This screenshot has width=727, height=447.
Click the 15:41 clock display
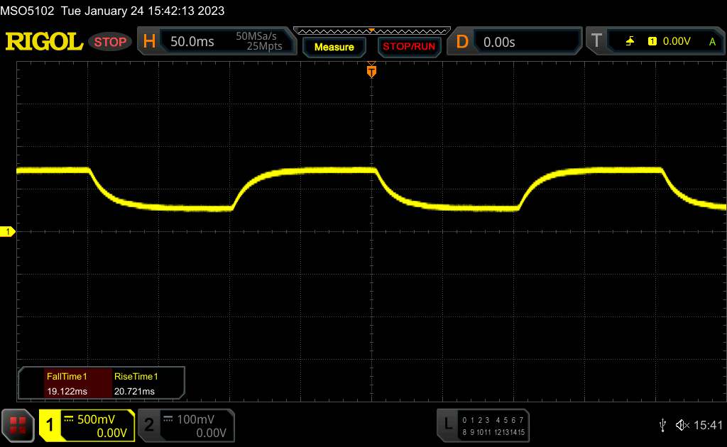coord(708,425)
